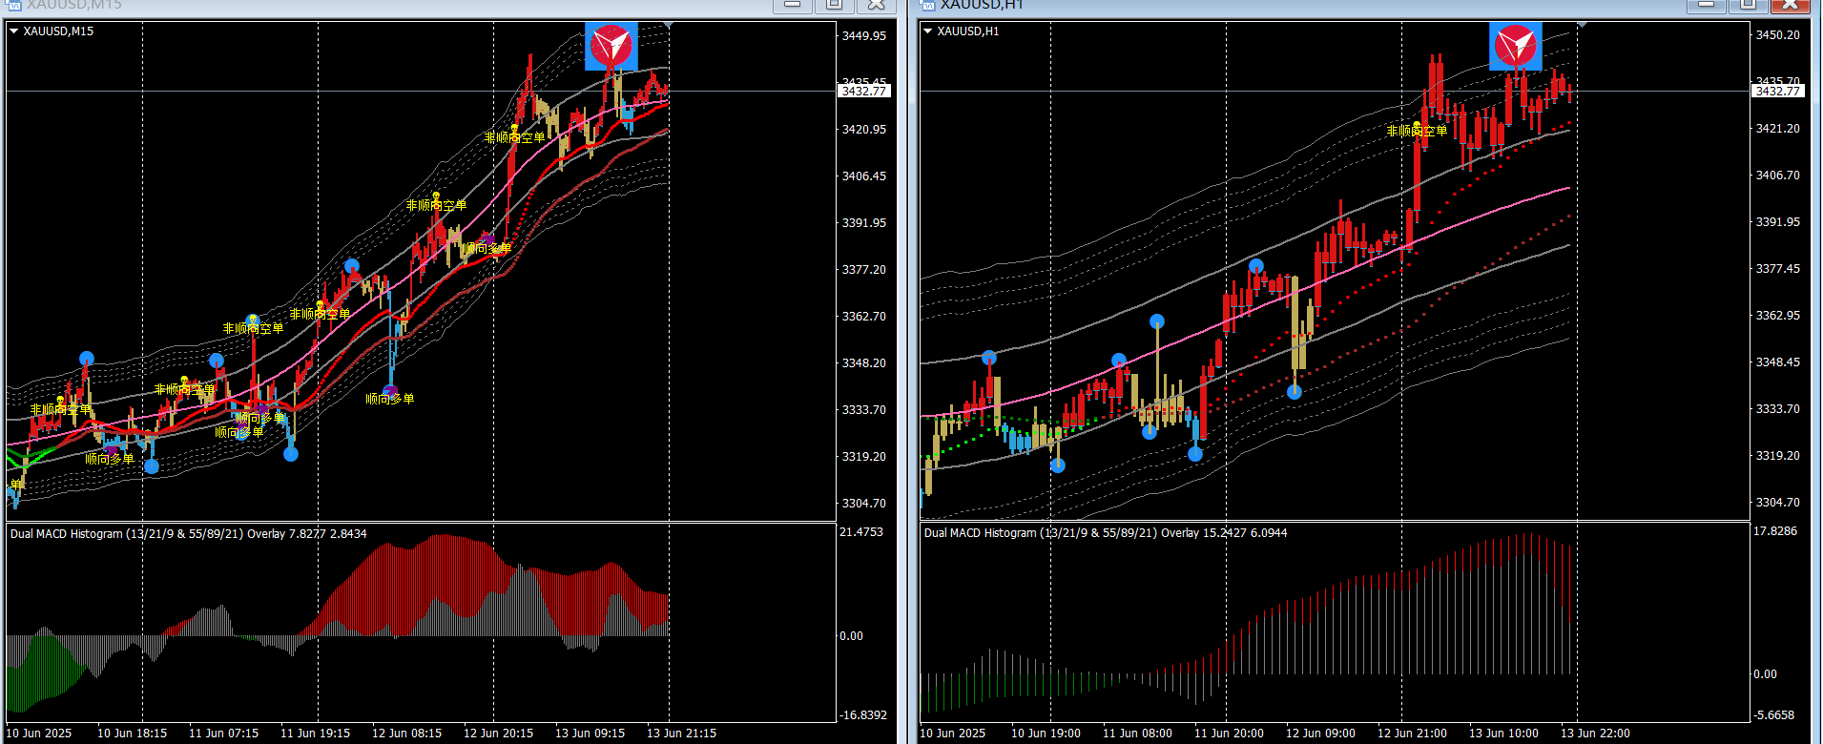The image size is (1823, 744).
Task: Open the triangle menu beside XAUUSD,H1 label
Action: [928, 31]
